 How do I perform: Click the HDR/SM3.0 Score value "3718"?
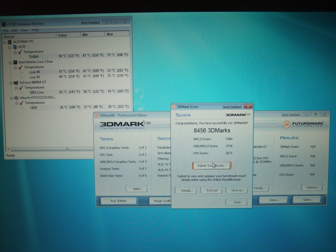click(229, 146)
